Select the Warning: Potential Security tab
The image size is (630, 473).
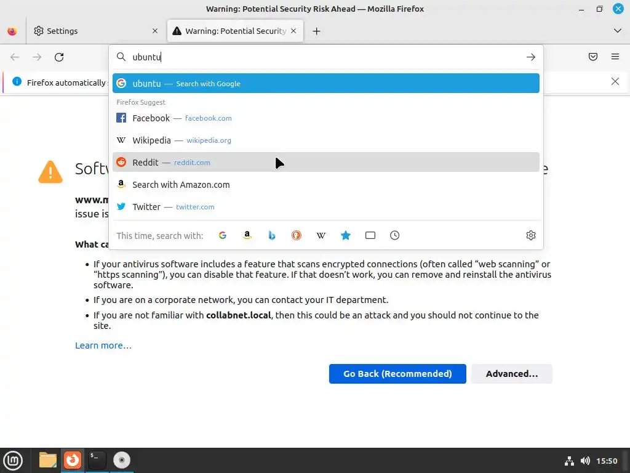pos(236,31)
